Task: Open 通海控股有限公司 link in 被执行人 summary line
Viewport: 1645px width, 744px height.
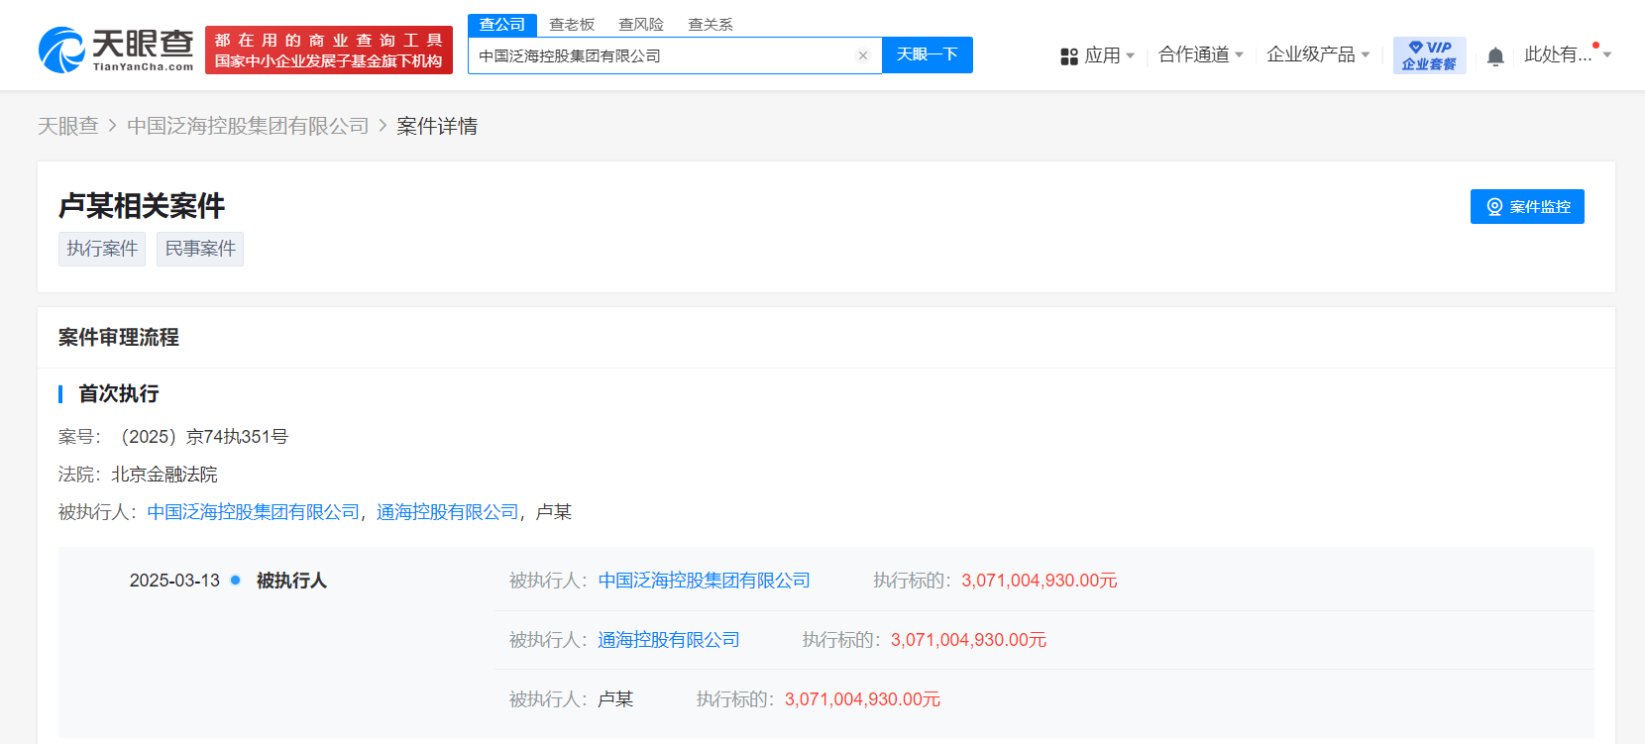Action: click(448, 512)
